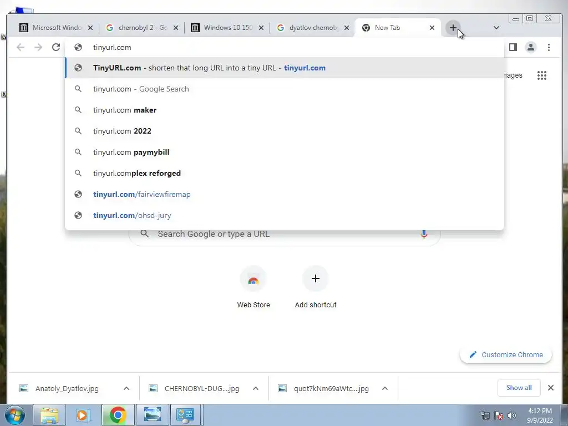
Task: Open a new tab with plus button
Action: tap(453, 28)
